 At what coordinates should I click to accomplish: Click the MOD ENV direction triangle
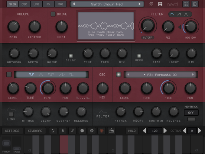(x=180, y=27)
